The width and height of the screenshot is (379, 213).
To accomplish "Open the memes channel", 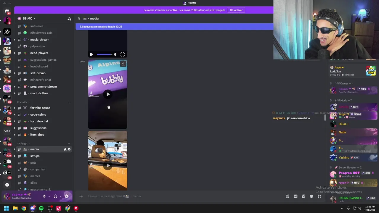I will pos(35,176).
